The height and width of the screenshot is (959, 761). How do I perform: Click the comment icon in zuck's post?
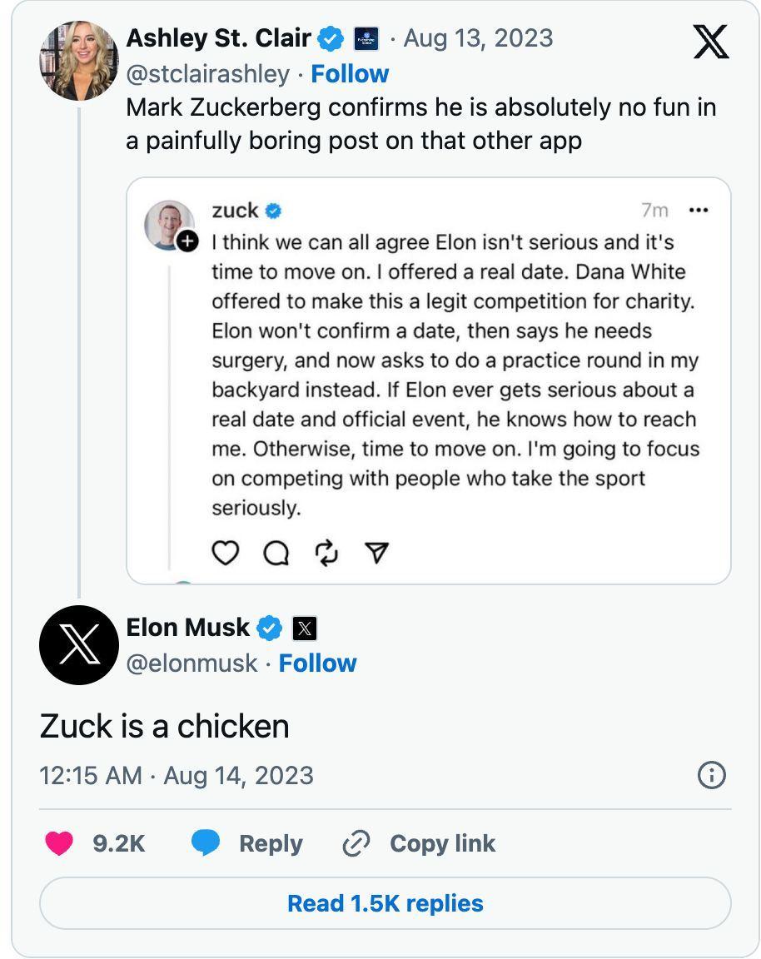[276, 553]
